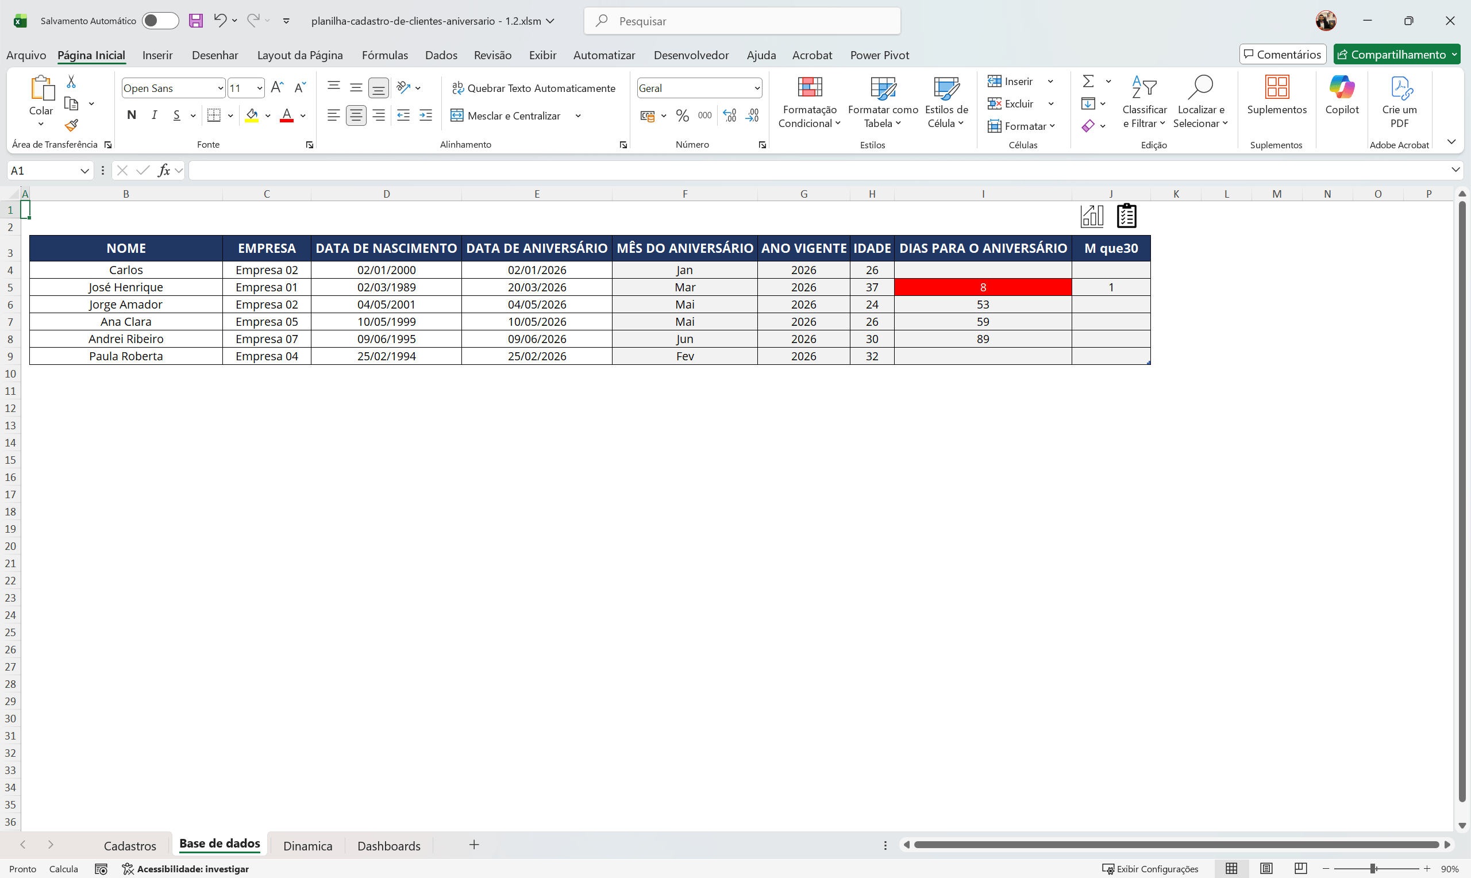Viewport: 1471px width, 878px height.
Task: Click the Cut scissors icon
Action: (72, 81)
